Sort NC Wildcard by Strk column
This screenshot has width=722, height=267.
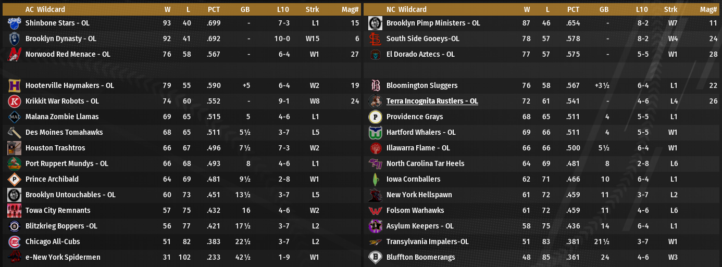(670, 9)
